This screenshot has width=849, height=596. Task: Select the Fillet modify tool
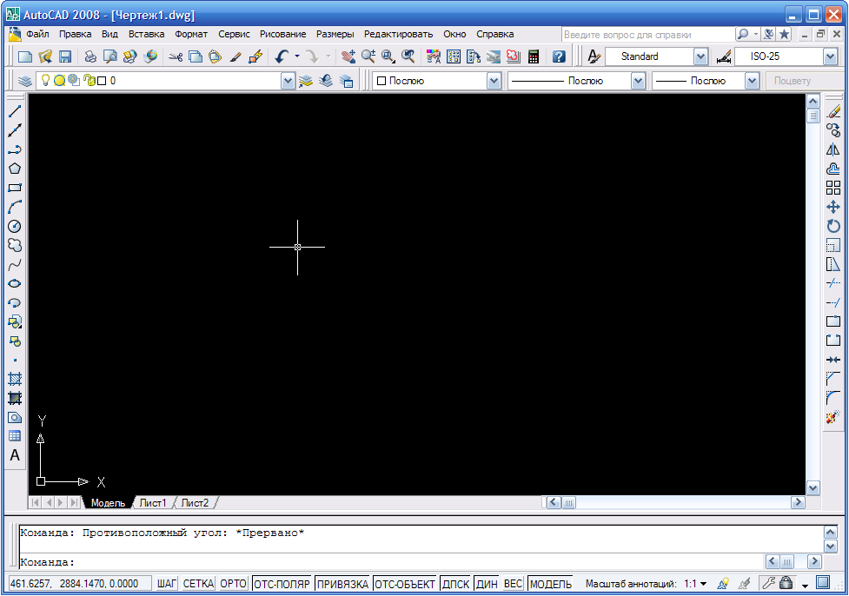[x=833, y=399]
